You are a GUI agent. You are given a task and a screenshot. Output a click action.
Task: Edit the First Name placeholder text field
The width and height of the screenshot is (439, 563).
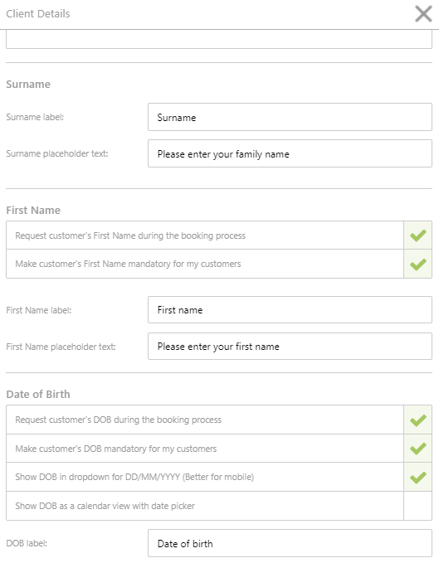(290, 347)
